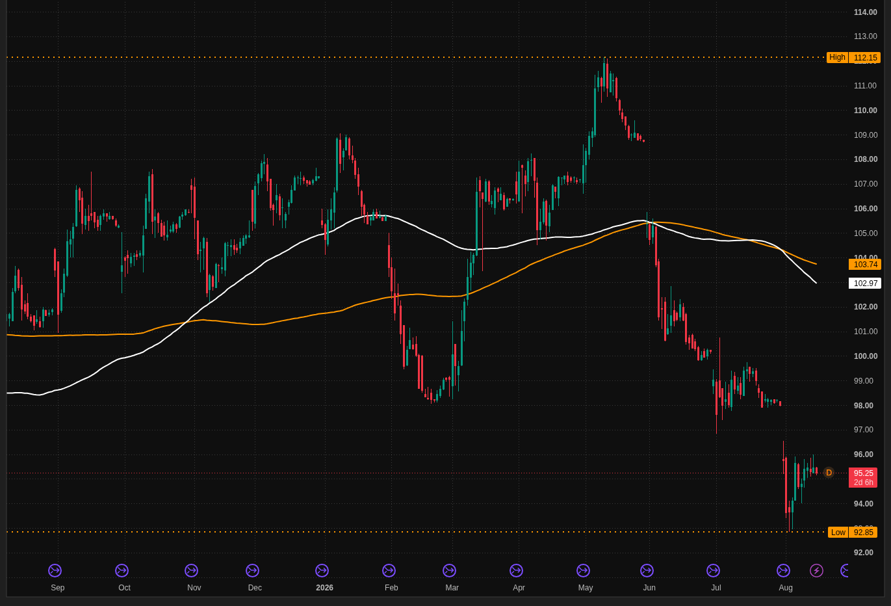891x606 pixels.
Task: Click the High 112.15 price label
Action: point(853,57)
